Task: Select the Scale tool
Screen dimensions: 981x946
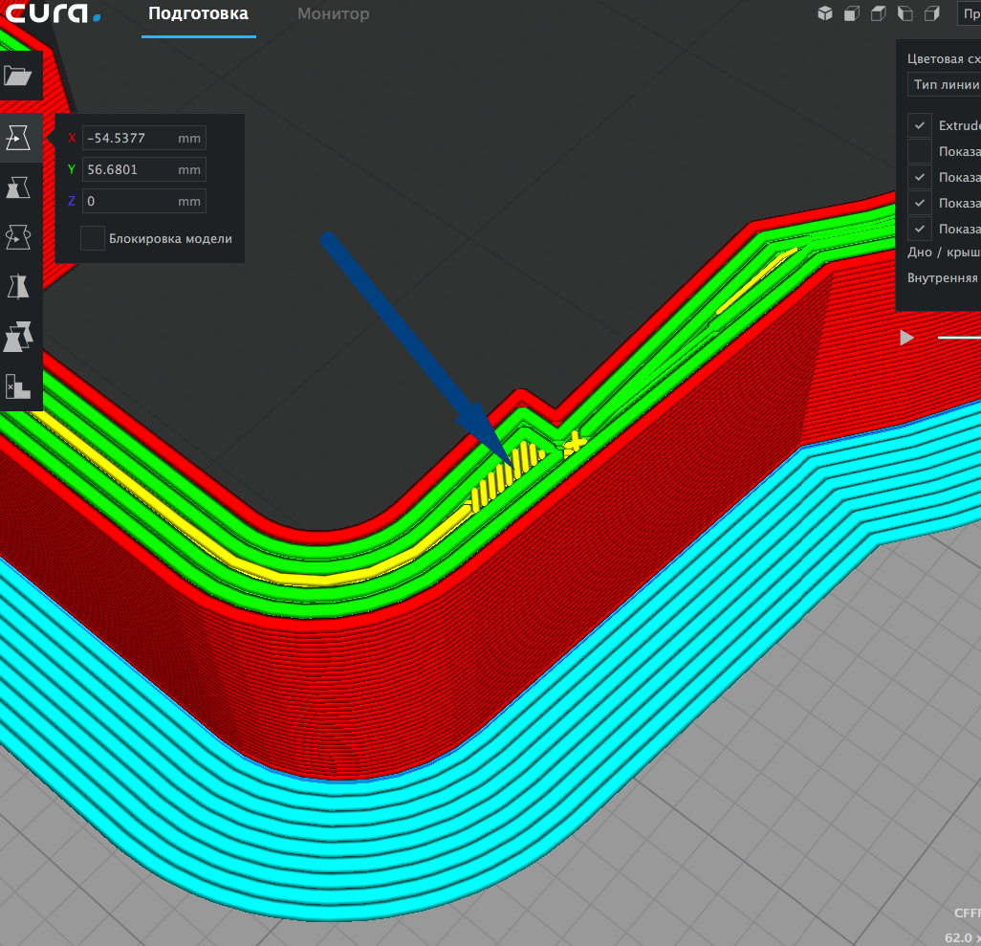Action: coord(19,187)
